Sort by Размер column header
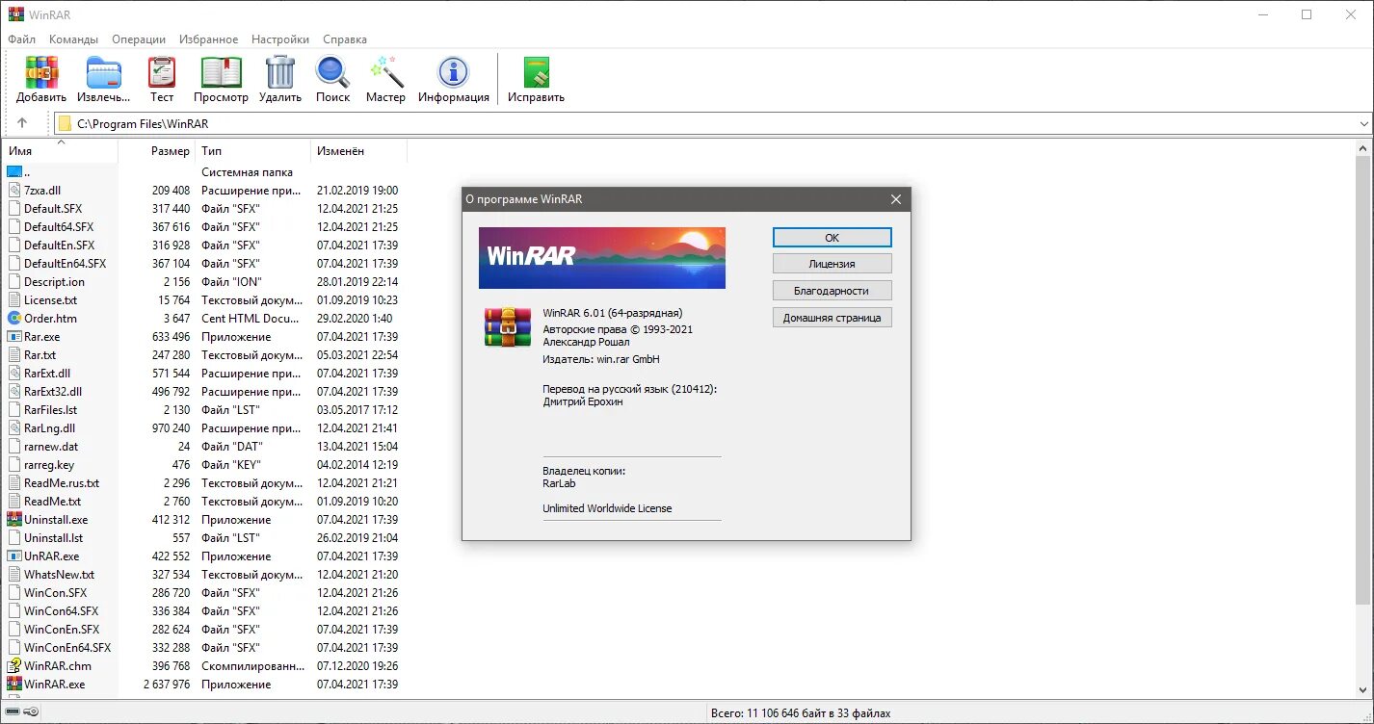The height and width of the screenshot is (724, 1374). (157, 151)
